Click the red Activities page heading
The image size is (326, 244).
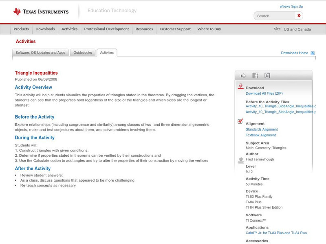click(x=26, y=41)
